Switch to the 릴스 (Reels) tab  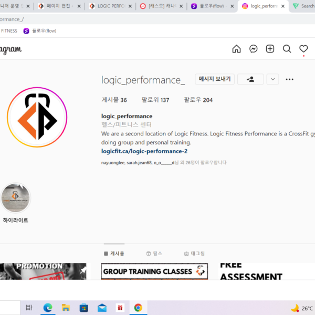[154, 254]
